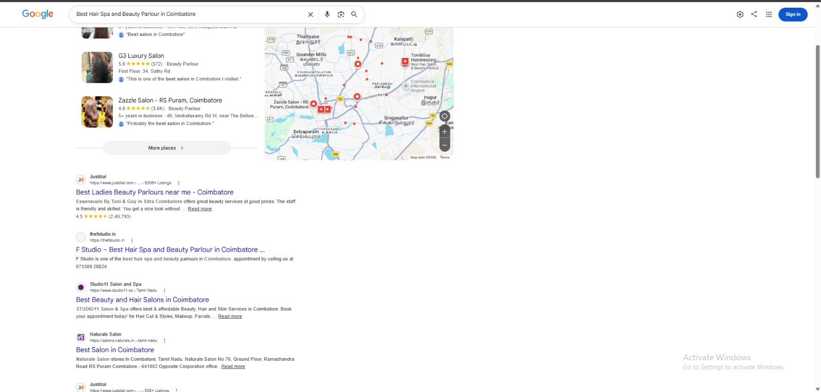Expand More places list
Viewport: 821px width, 392px height.
(167, 148)
